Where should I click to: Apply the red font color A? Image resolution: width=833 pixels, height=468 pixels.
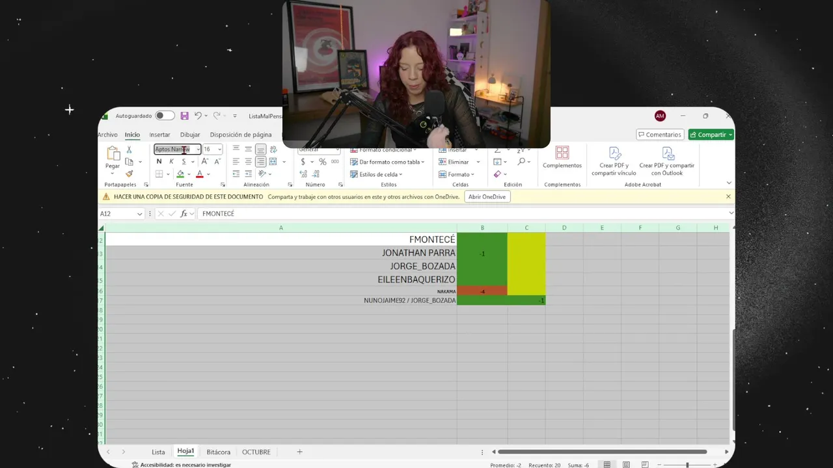(x=200, y=174)
